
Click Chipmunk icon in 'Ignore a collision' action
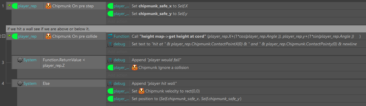pyautogui.click(x=134, y=67)
